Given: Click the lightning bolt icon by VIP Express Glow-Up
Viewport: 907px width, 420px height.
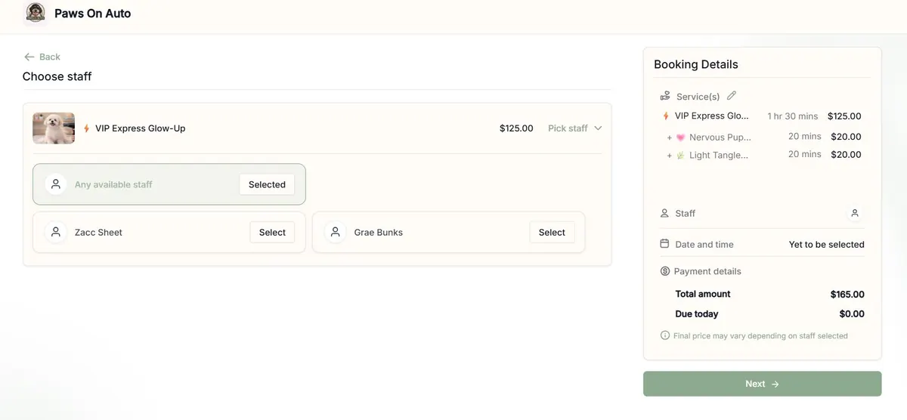Looking at the screenshot, I should [87, 128].
